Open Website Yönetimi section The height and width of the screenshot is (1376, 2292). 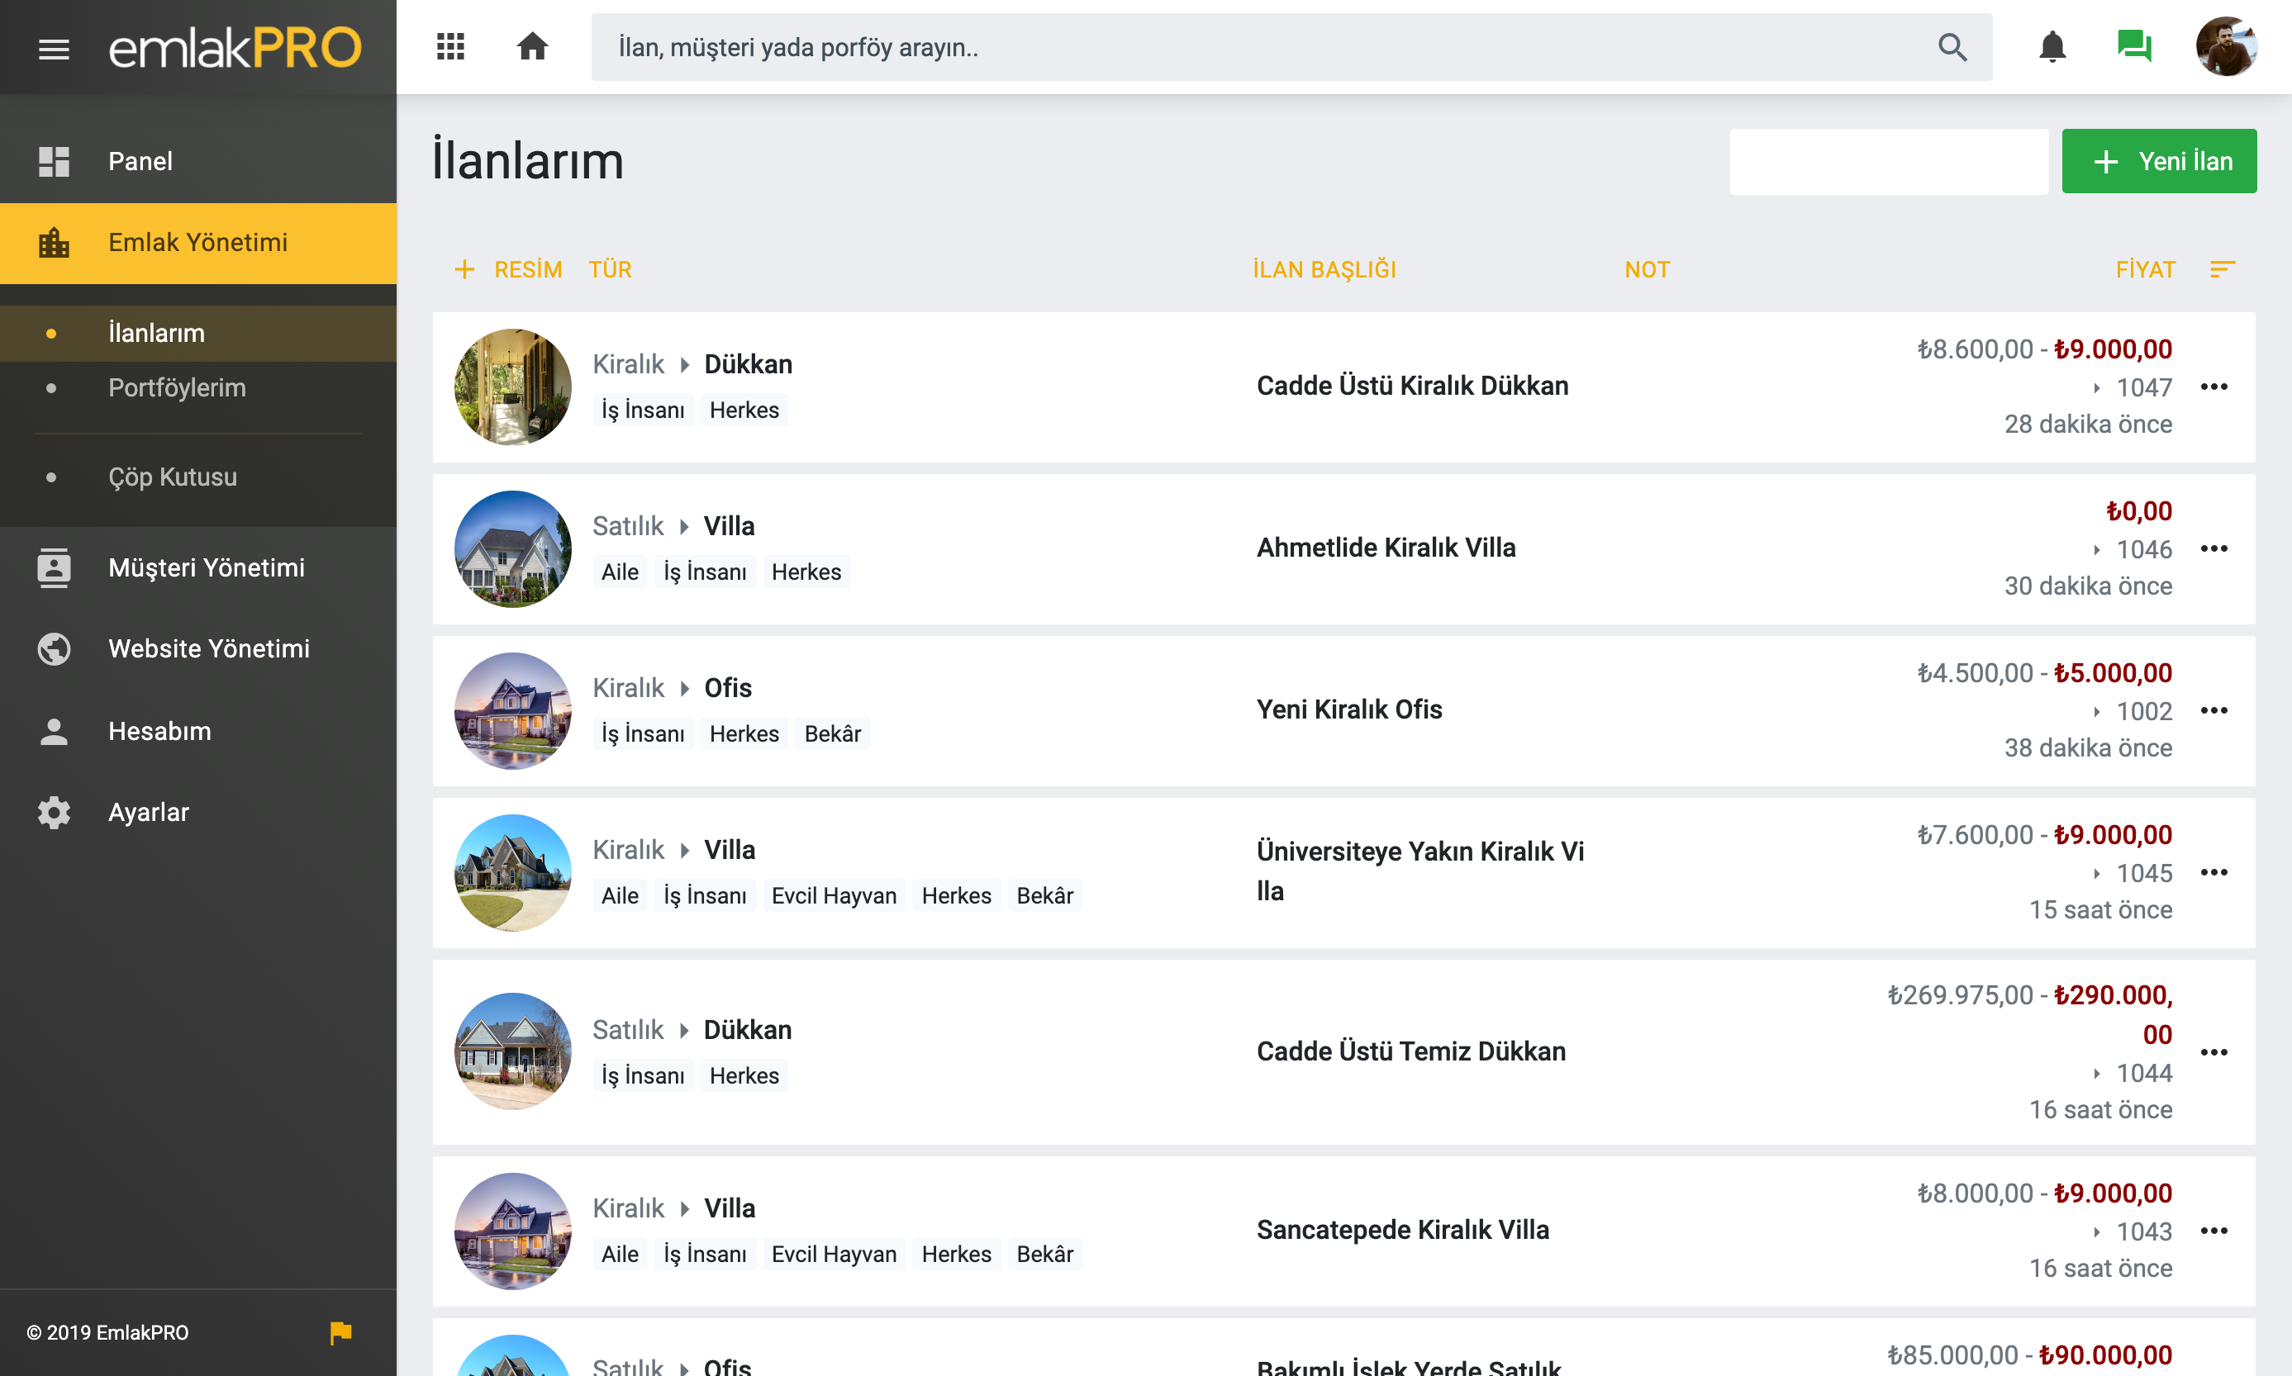tap(209, 648)
